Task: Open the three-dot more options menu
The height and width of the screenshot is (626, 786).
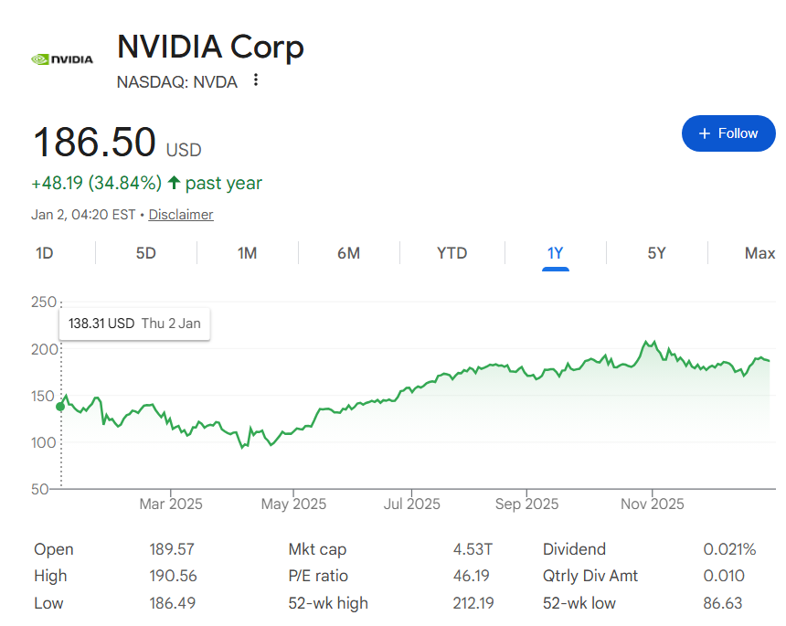Action: tap(256, 80)
